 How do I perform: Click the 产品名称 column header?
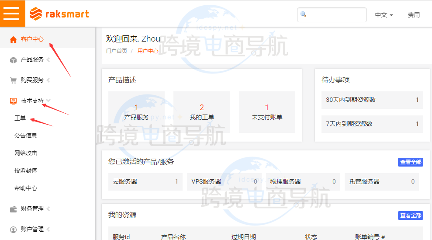coord(173,237)
